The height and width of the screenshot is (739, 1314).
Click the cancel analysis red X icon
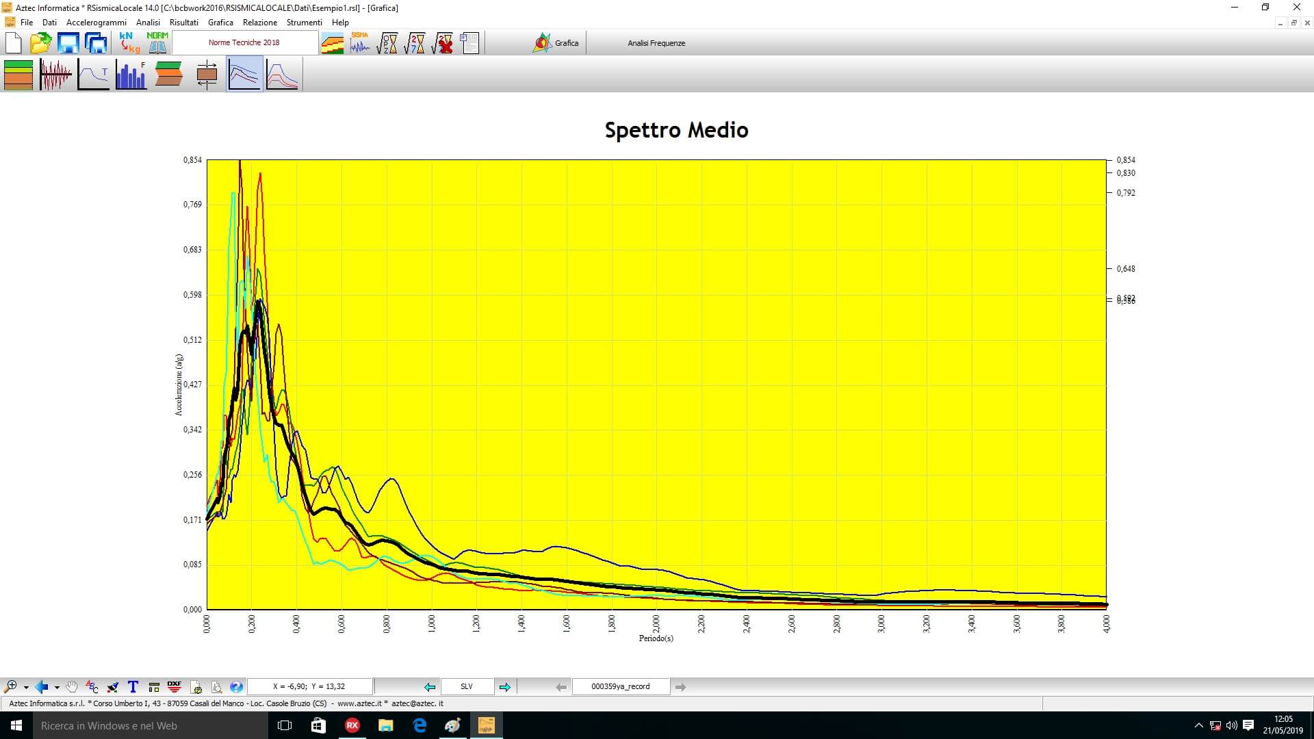(x=443, y=42)
